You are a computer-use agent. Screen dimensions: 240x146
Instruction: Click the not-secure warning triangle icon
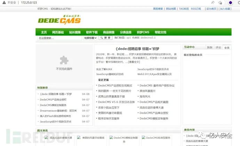(4, 2)
